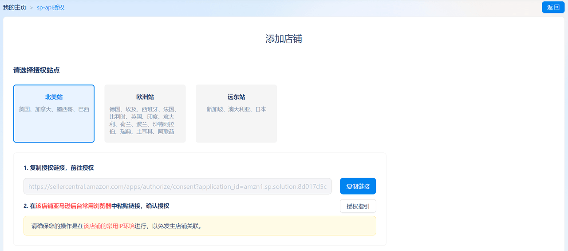Image resolution: width=568 pixels, height=251 pixels.
Task: Click the 美国、加拿大、墨西哥、巴西 country list
Action: coord(54,109)
